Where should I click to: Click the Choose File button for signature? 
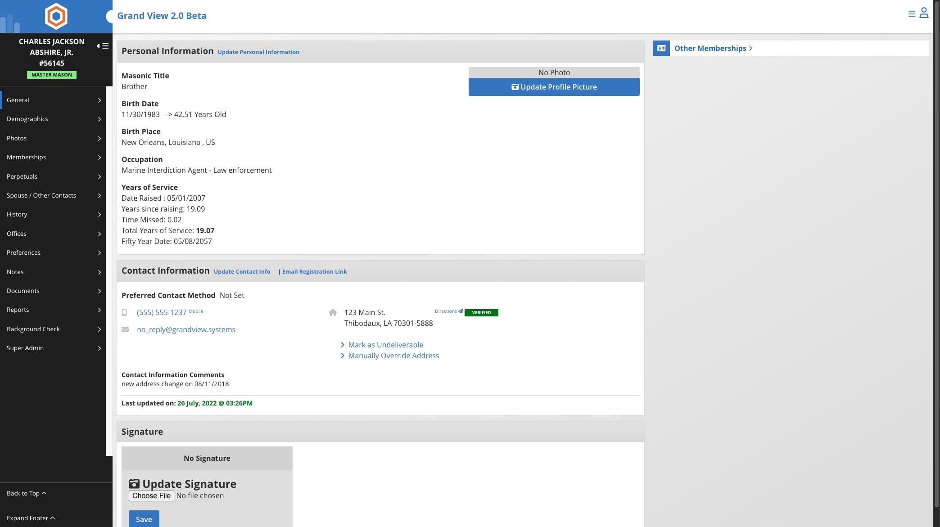pos(151,496)
